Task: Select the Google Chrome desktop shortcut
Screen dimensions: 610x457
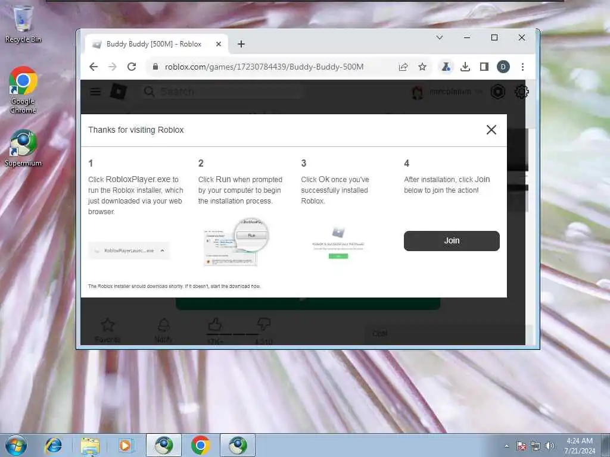Action: click(23, 90)
